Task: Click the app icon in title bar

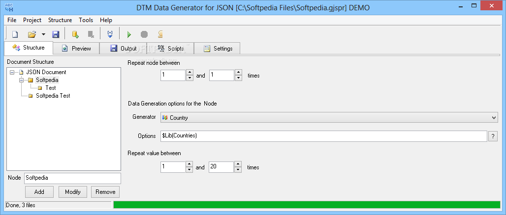Action: tap(9, 7)
